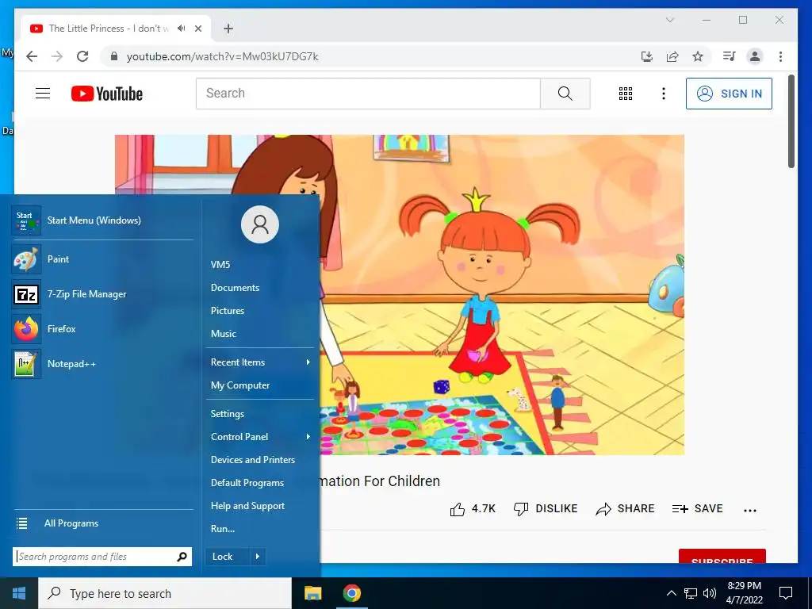Open the tab search dropdown chevron
812x609 pixels.
pos(670,20)
